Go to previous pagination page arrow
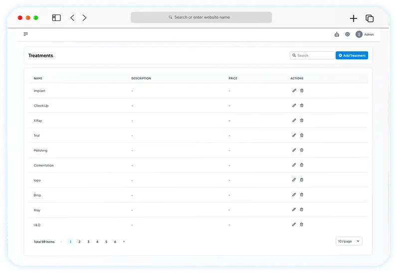Viewport: 397px width, 273px height. [61, 242]
